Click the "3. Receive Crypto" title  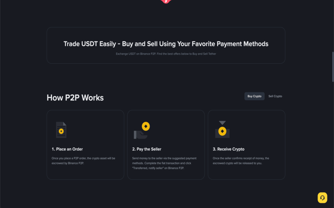229,149
